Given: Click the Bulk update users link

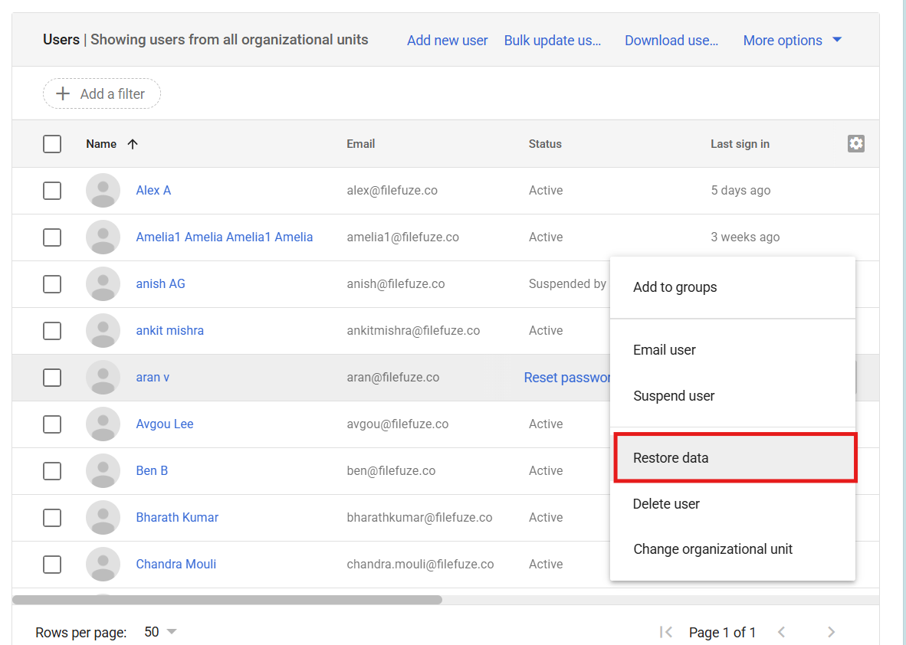Looking at the screenshot, I should (553, 40).
